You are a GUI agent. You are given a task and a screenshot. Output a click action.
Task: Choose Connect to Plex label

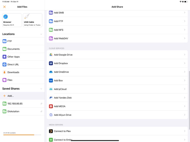pyautogui.click(x=62, y=131)
